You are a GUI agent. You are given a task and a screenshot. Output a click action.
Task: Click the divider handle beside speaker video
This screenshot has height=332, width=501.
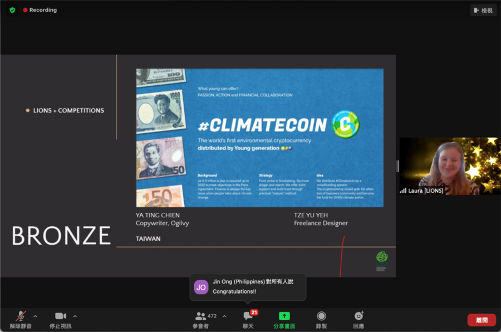tap(397, 166)
